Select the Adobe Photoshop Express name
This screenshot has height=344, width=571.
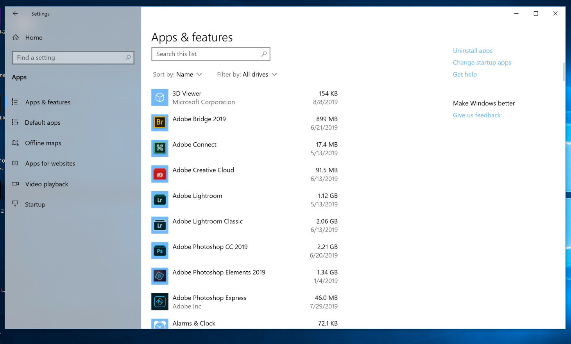tap(209, 298)
